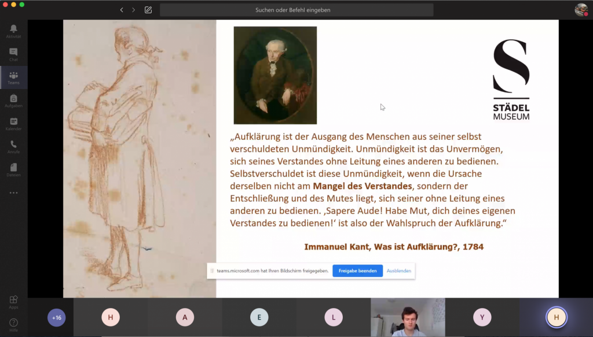Expand the three-dots more apps menu
The width and height of the screenshot is (593, 337).
click(13, 193)
